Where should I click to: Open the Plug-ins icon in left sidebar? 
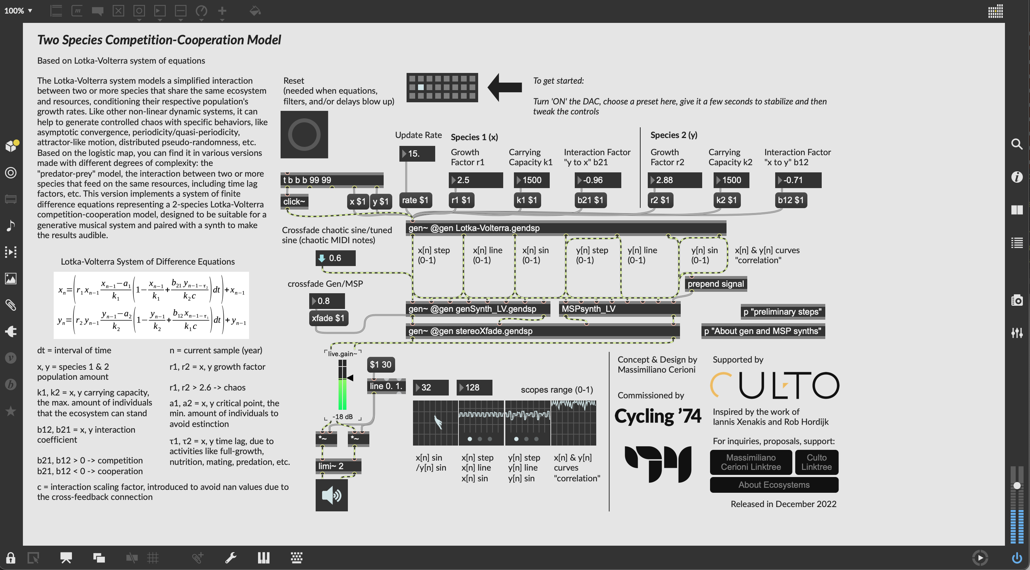(11, 331)
